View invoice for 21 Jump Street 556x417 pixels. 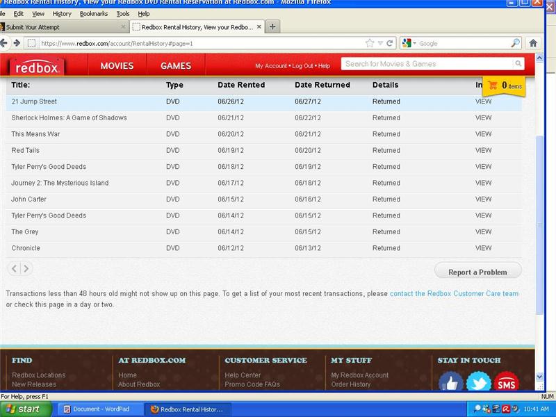pos(483,101)
